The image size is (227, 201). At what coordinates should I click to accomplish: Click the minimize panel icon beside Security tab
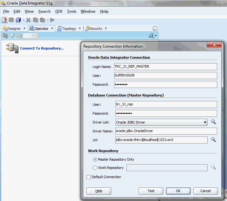pyautogui.click(x=155, y=29)
